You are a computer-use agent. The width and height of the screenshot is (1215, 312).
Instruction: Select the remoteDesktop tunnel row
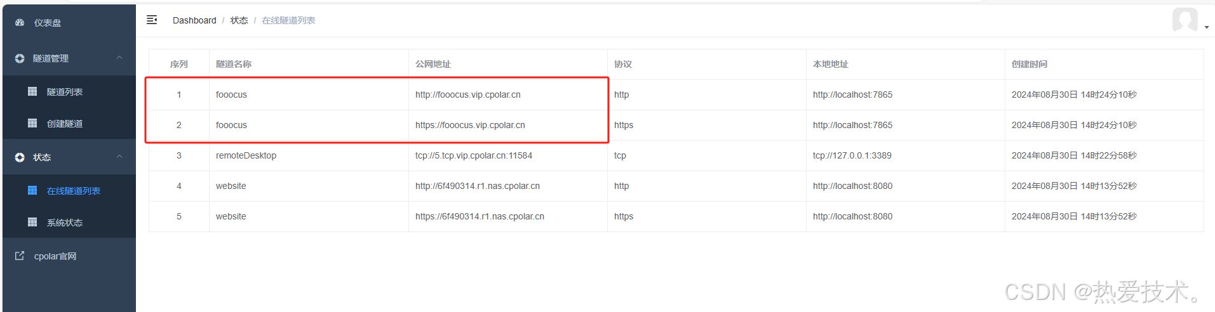[676, 155]
